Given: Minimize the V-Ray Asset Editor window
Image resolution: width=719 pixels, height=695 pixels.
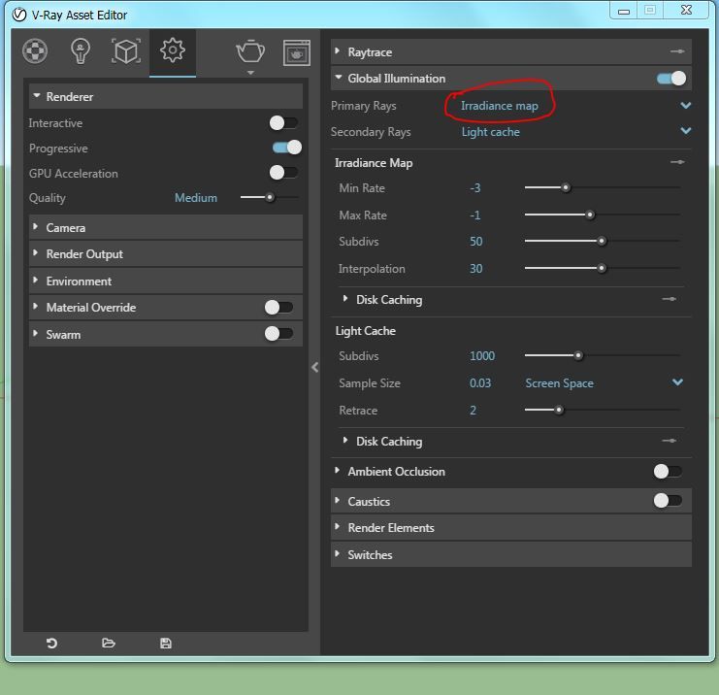Looking at the screenshot, I should pyautogui.click(x=624, y=11).
